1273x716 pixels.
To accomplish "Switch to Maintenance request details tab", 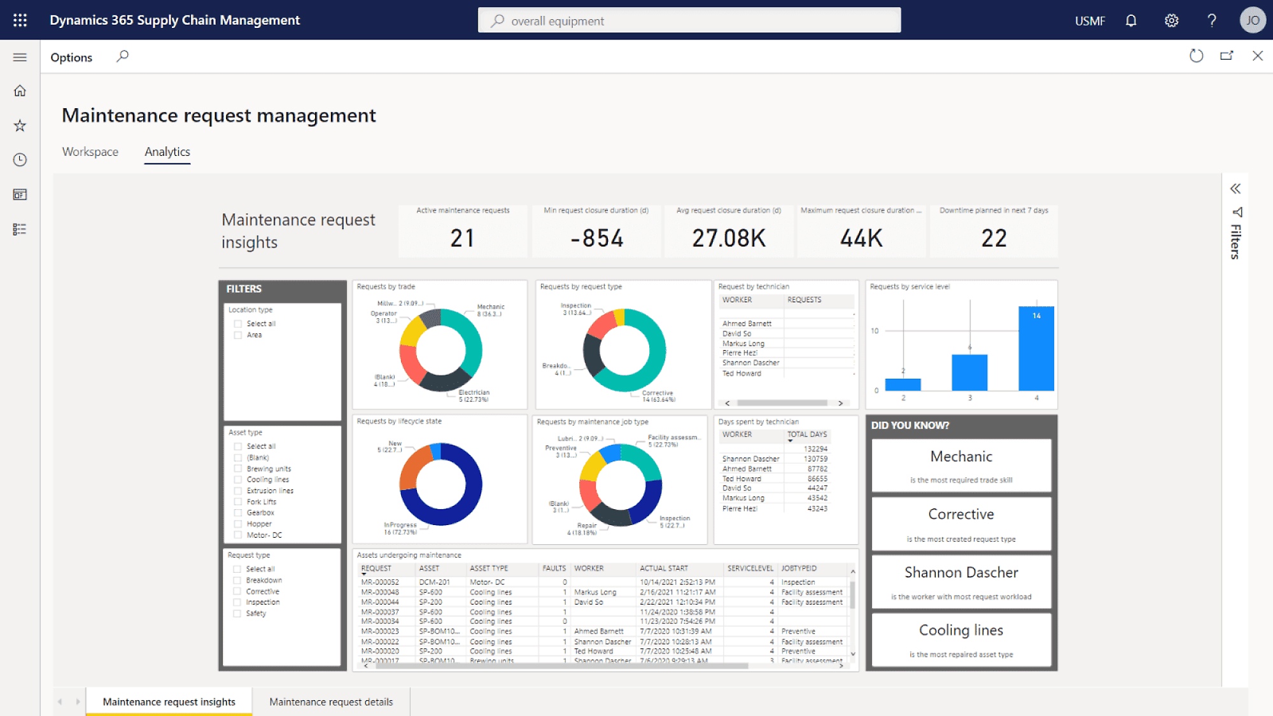I will 330,701.
